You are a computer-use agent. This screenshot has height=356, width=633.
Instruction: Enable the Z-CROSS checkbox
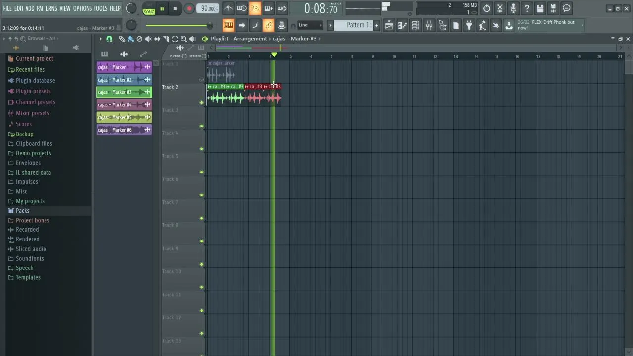click(184, 56)
